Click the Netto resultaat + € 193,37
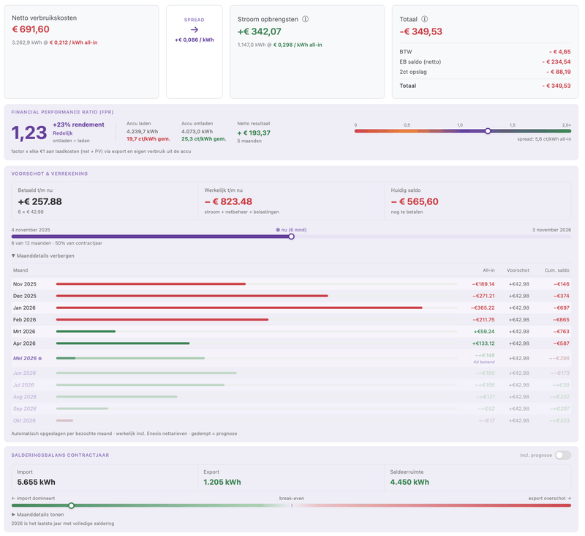Screen dimensions: 585x536 tap(254, 133)
